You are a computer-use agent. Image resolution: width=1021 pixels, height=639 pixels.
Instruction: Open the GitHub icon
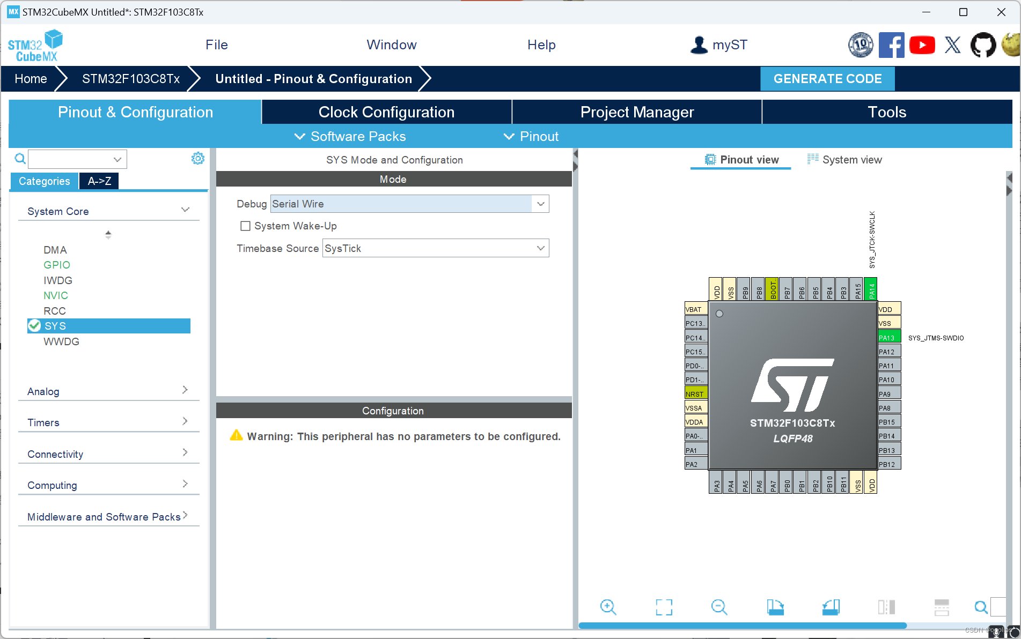983,45
